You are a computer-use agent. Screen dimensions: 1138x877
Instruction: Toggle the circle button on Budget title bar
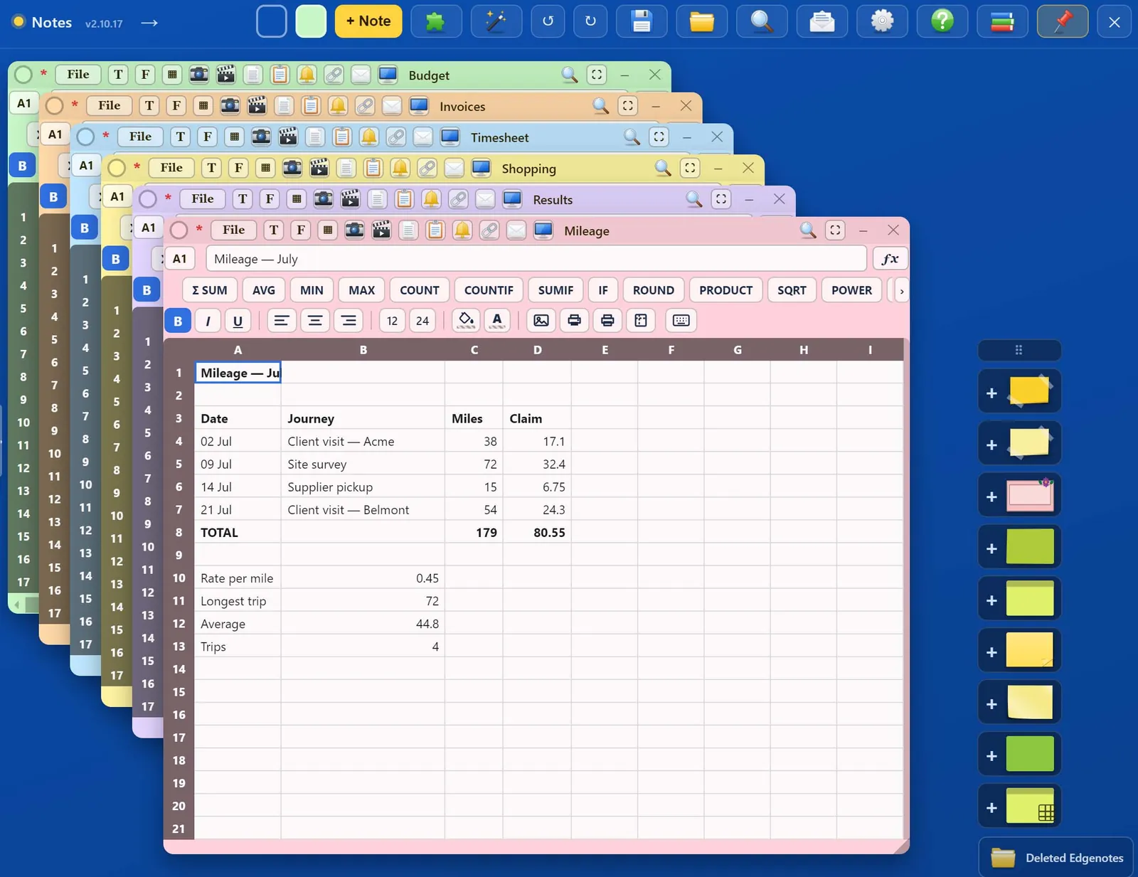pos(23,74)
